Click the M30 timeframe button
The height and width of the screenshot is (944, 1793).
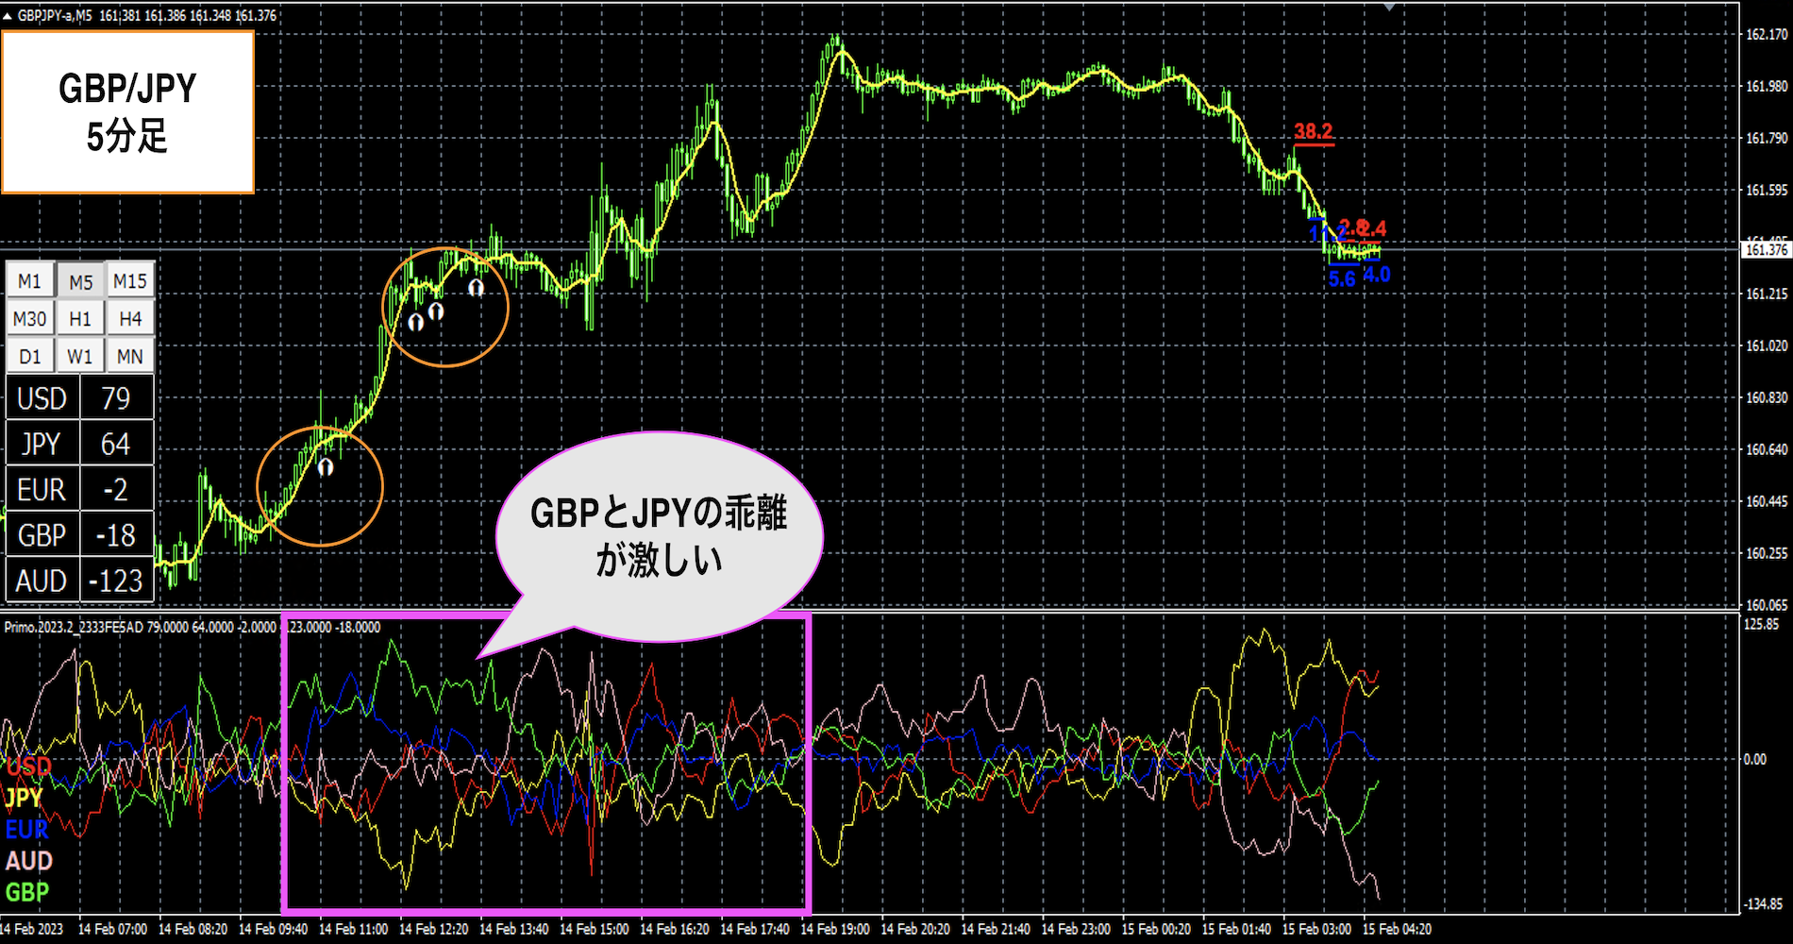point(30,318)
